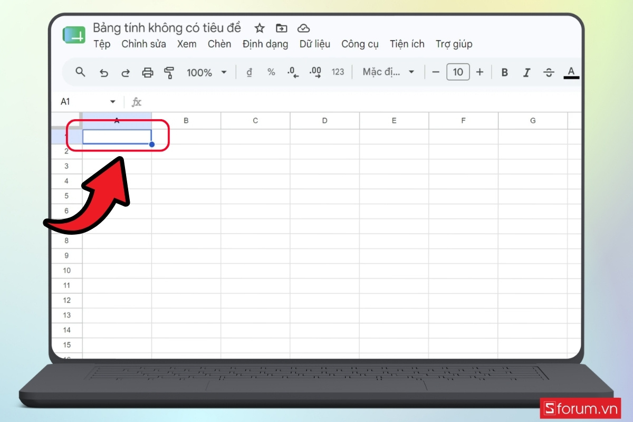Select row 10 header
Image resolution: width=633 pixels, height=422 pixels.
(x=66, y=271)
